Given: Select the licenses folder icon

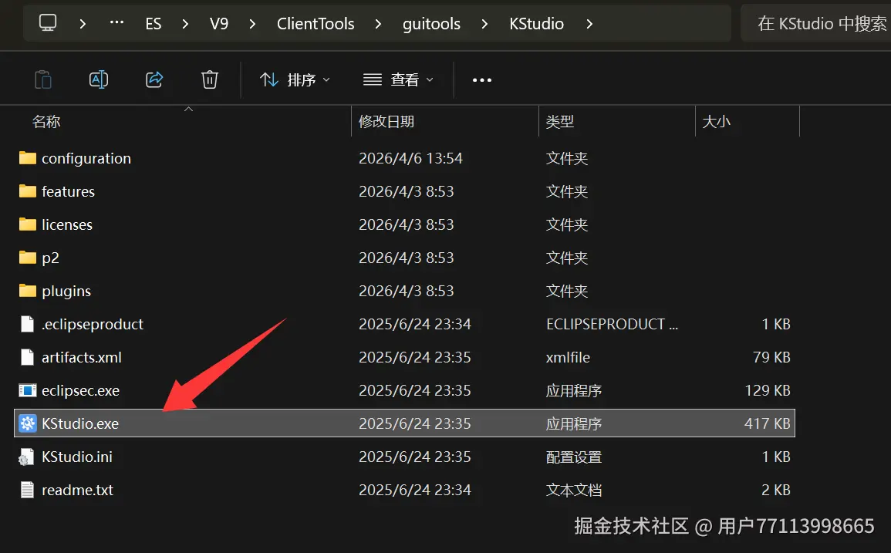Looking at the screenshot, I should [x=27, y=224].
